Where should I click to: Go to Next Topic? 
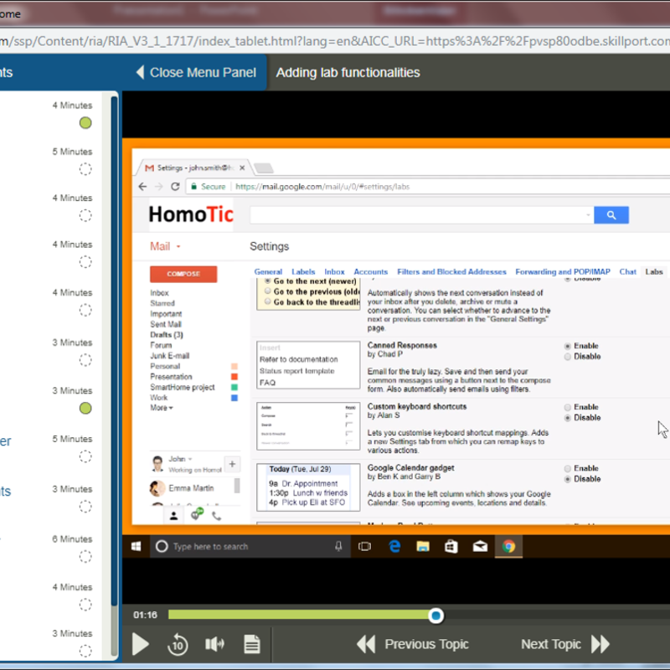[564, 644]
